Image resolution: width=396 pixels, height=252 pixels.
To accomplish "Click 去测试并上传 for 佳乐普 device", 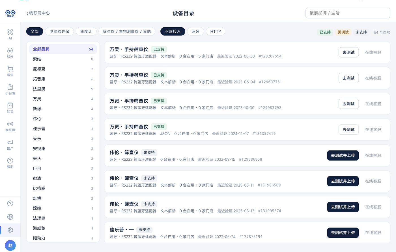I will [343, 233].
